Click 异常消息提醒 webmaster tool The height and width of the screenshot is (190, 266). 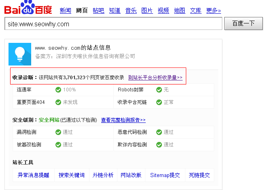tap(34, 175)
